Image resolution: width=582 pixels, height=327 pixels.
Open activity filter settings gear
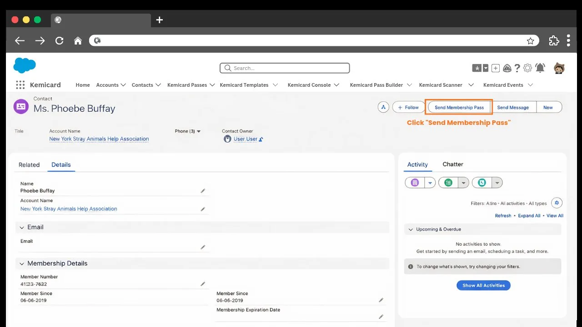point(557,203)
